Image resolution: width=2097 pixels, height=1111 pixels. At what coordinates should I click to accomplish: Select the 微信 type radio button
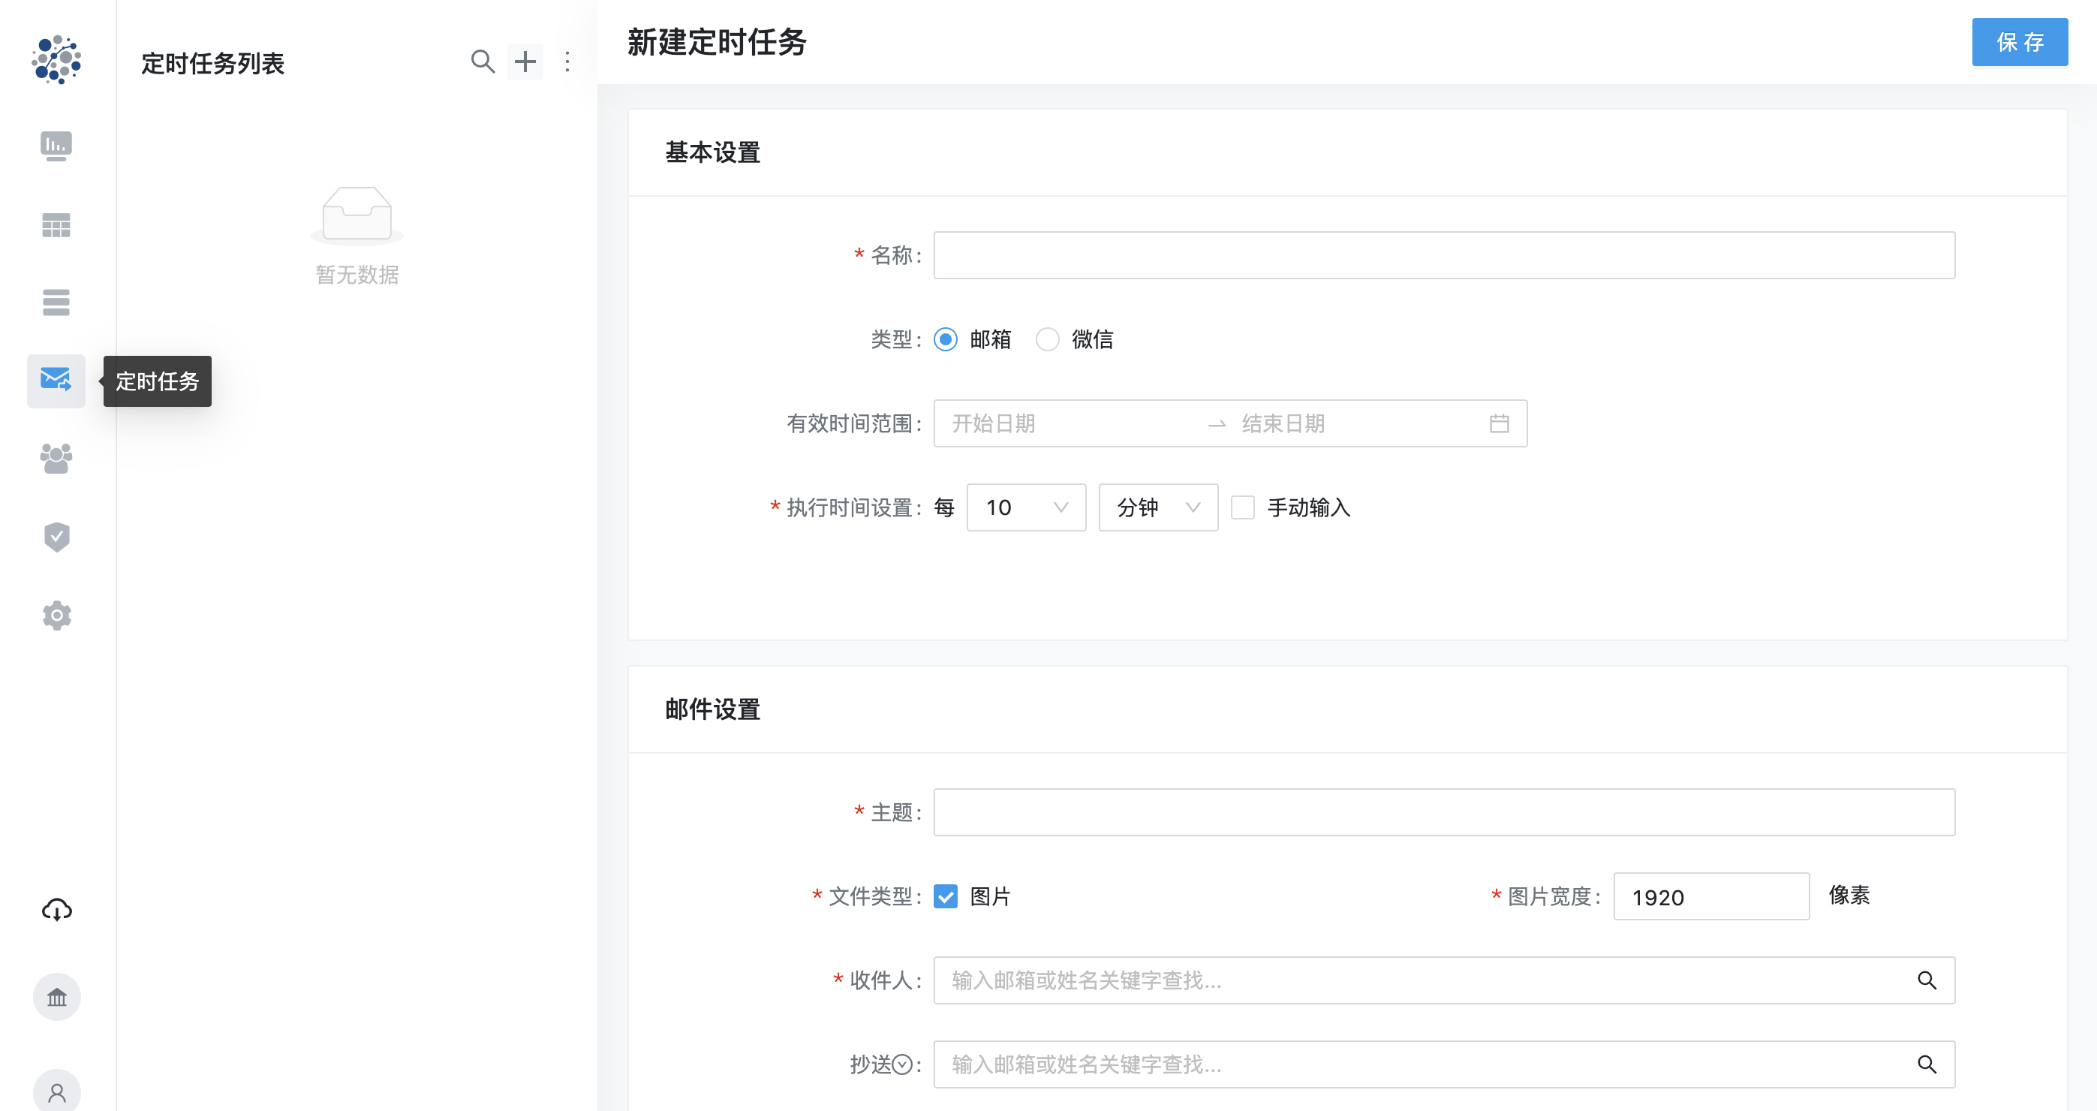1048,339
